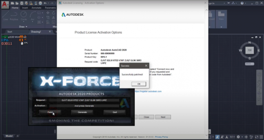Click the Open file folder icon
The image size is (264, 140).
click(x=17, y=3)
